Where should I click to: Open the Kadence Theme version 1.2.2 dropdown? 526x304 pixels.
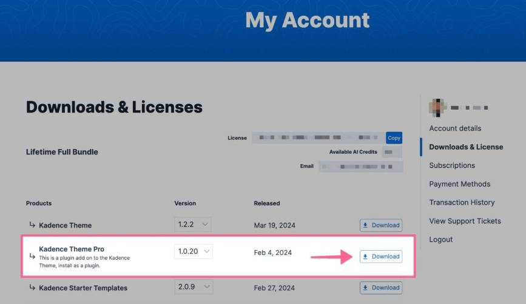point(193,225)
